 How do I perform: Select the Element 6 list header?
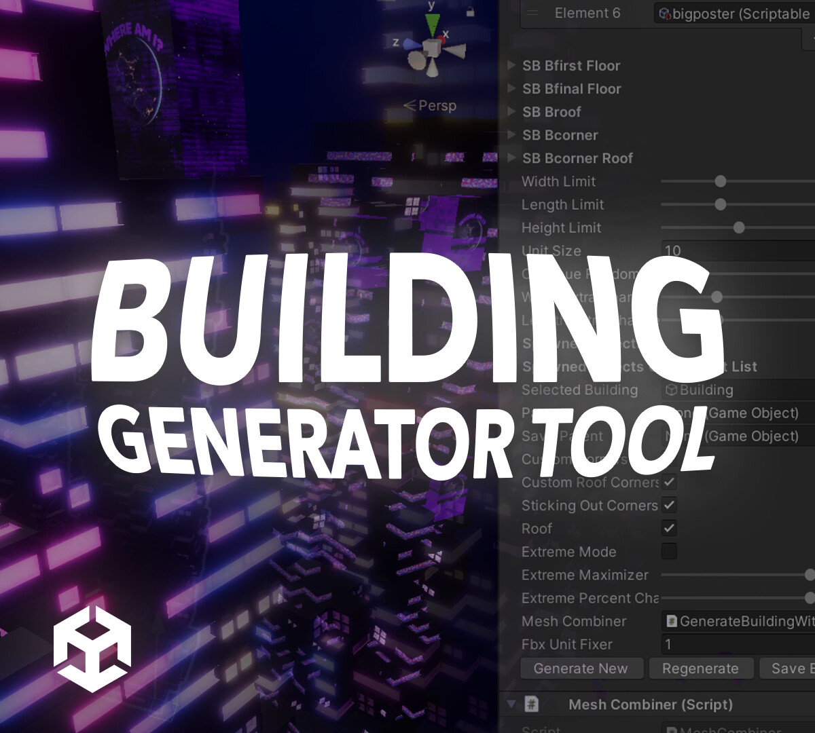pyautogui.click(x=588, y=13)
